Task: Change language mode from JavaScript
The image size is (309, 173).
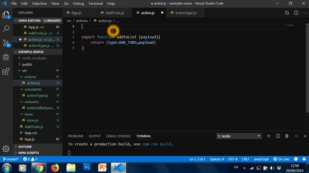Action: [x=261, y=159]
